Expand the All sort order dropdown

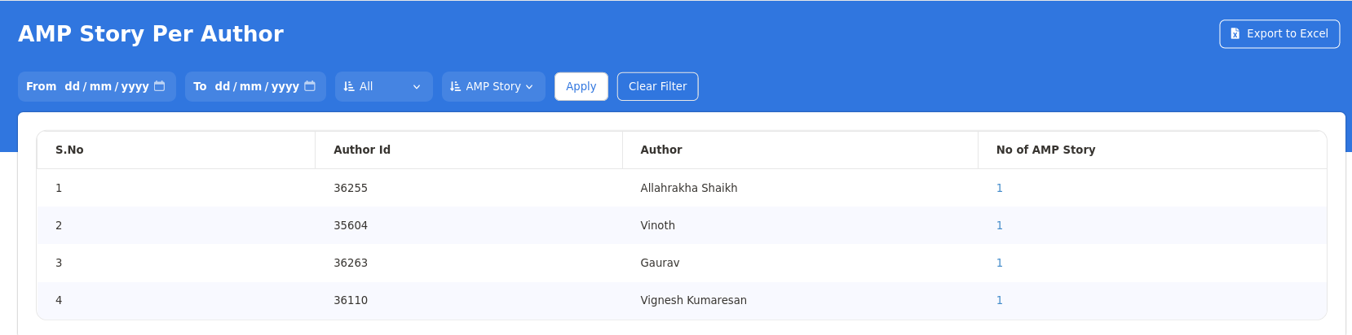(384, 86)
